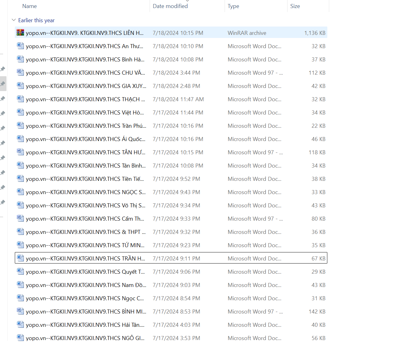Click size value 56 KB
Screen dimensions: 406x349
(x=318, y=338)
